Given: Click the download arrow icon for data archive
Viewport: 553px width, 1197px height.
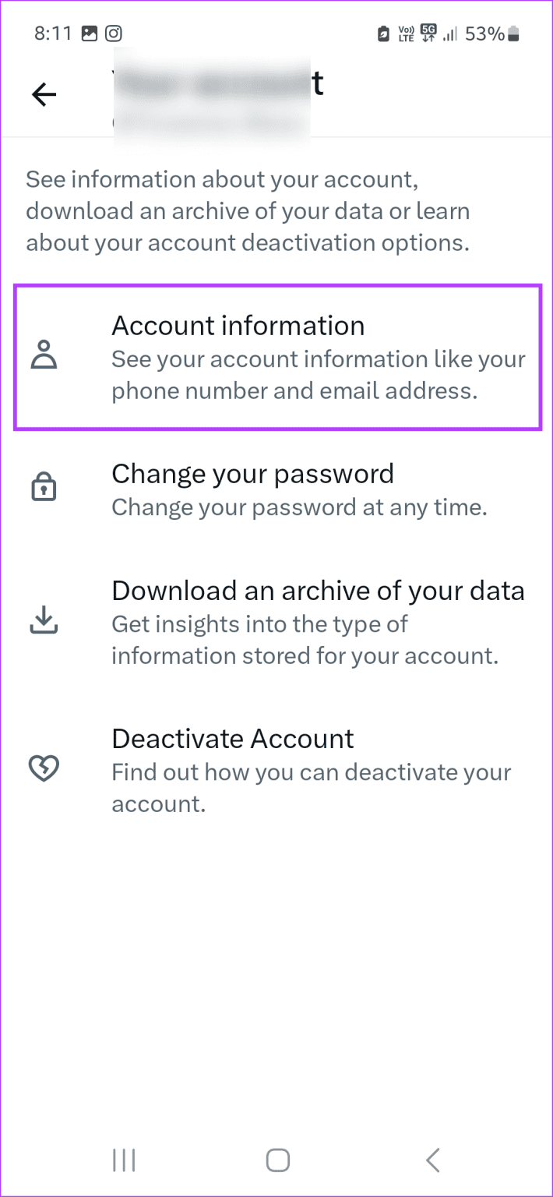Looking at the screenshot, I should click(44, 621).
